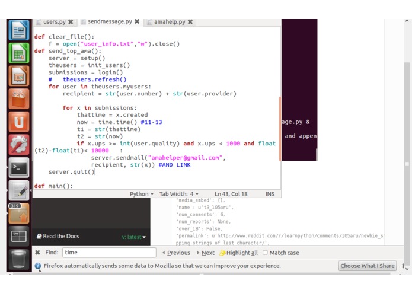Click the "amahelper@gmail.com" string
The width and height of the screenshot is (412, 293).
pos(185,158)
